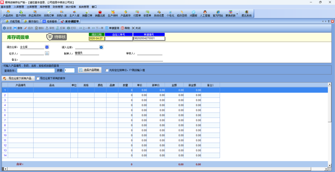Open the 库存管理 menu
Screen dimensions: 335x172
(x=45, y=7)
